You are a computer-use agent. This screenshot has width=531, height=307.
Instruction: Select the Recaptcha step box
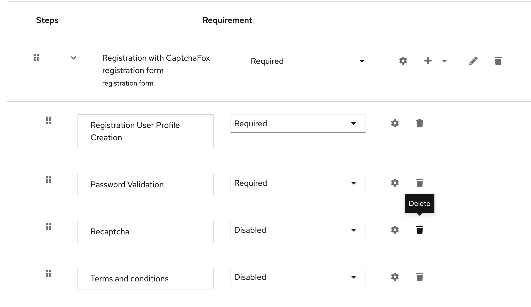pos(145,232)
